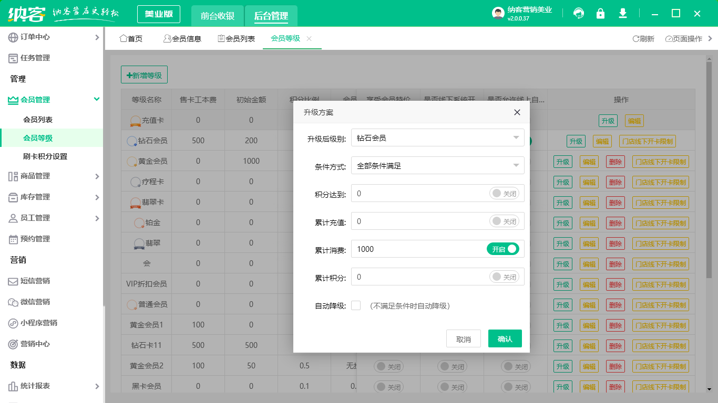Viewport: 718px width, 403px height.
Task: Turn off the 累计消费 switch
Action: tap(504, 248)
